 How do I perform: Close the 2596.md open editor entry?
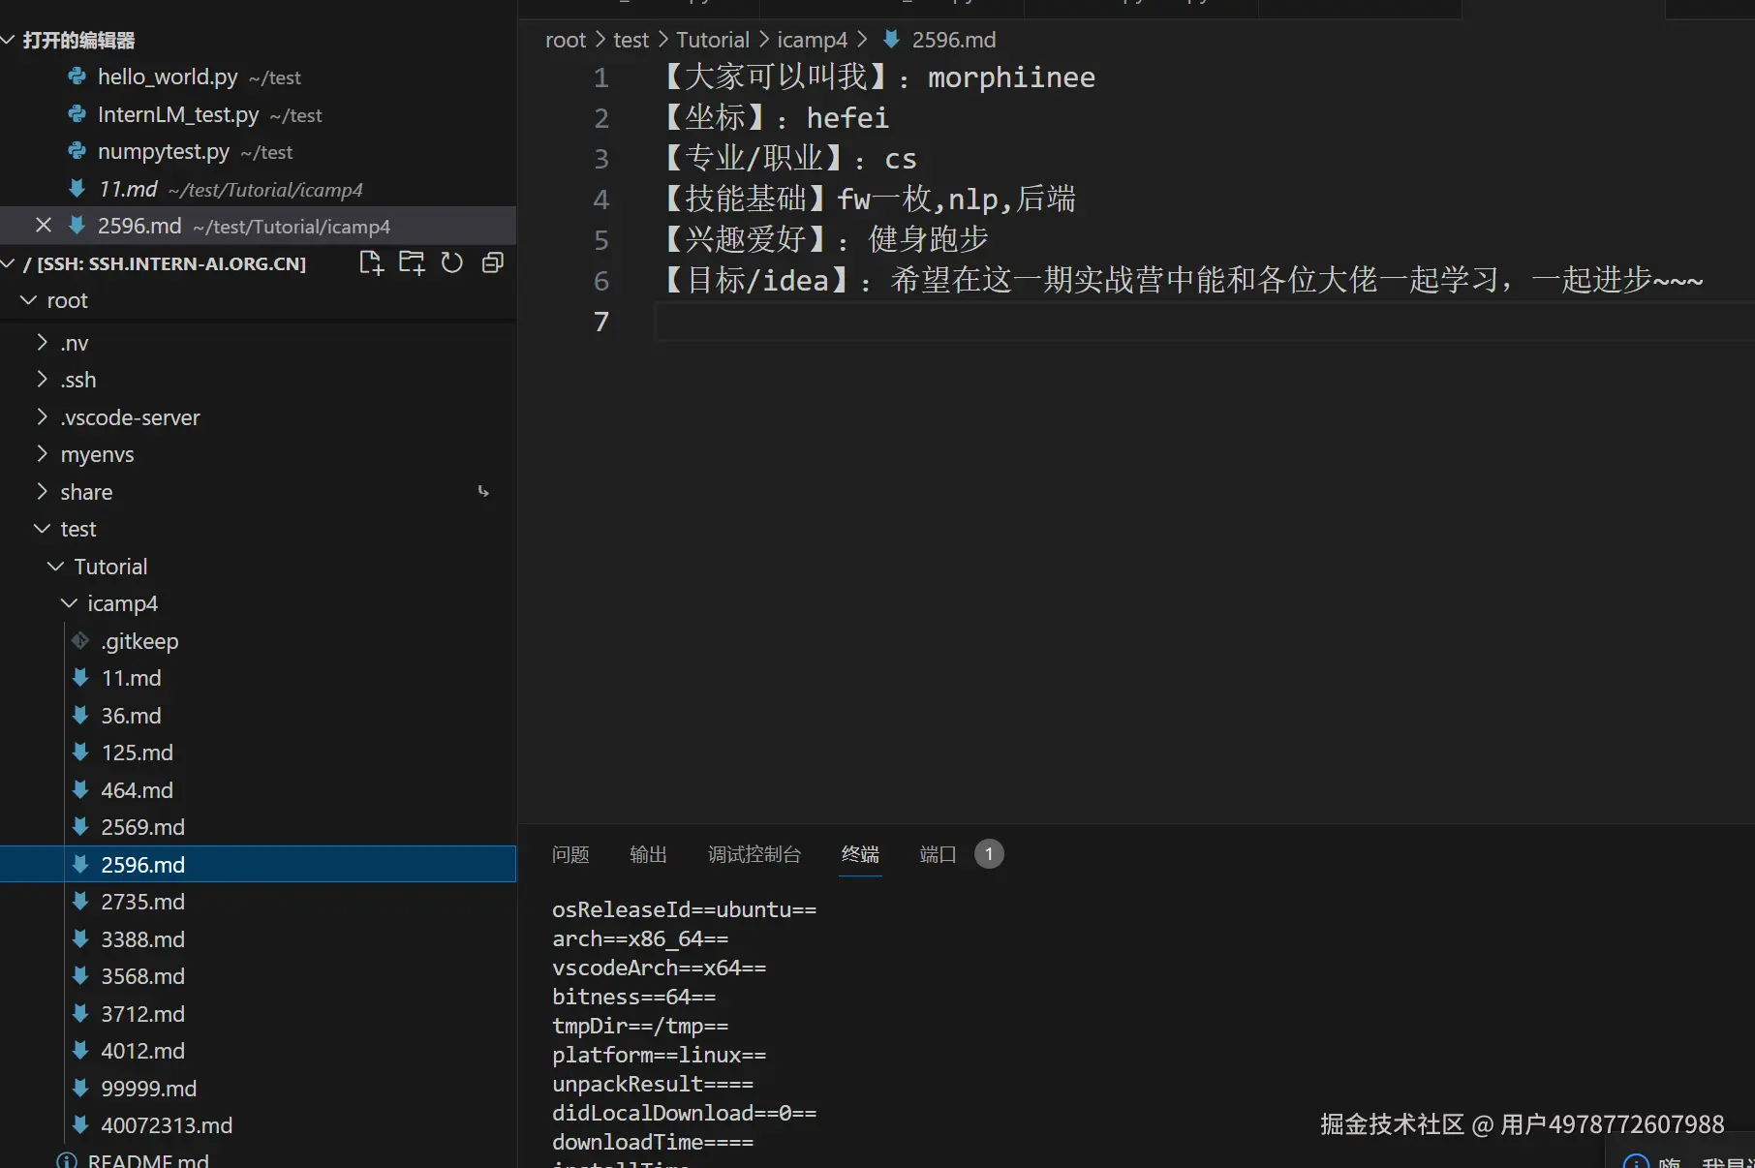coord(43,226)
